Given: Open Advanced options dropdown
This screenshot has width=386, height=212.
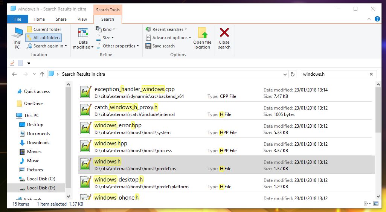Looking at the screenshot, I should (168, 38).
